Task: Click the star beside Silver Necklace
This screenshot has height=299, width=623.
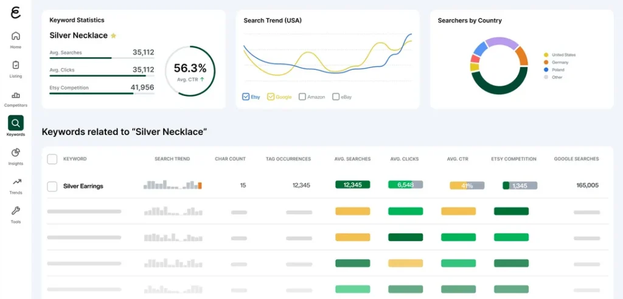Action: [x=113, y=36]
